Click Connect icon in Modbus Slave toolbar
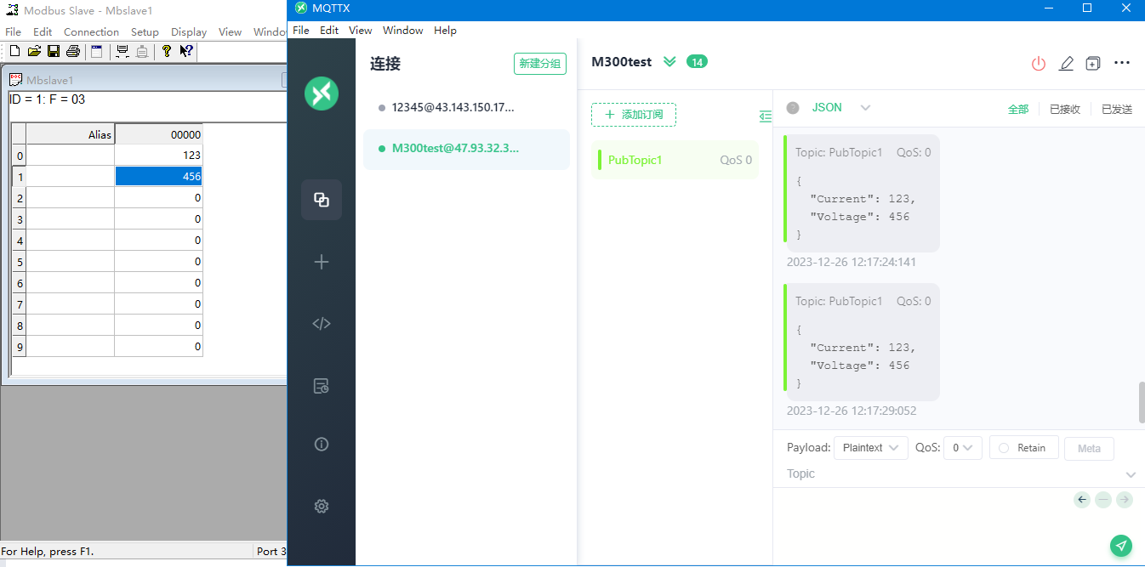 click(x=122, y=51)
